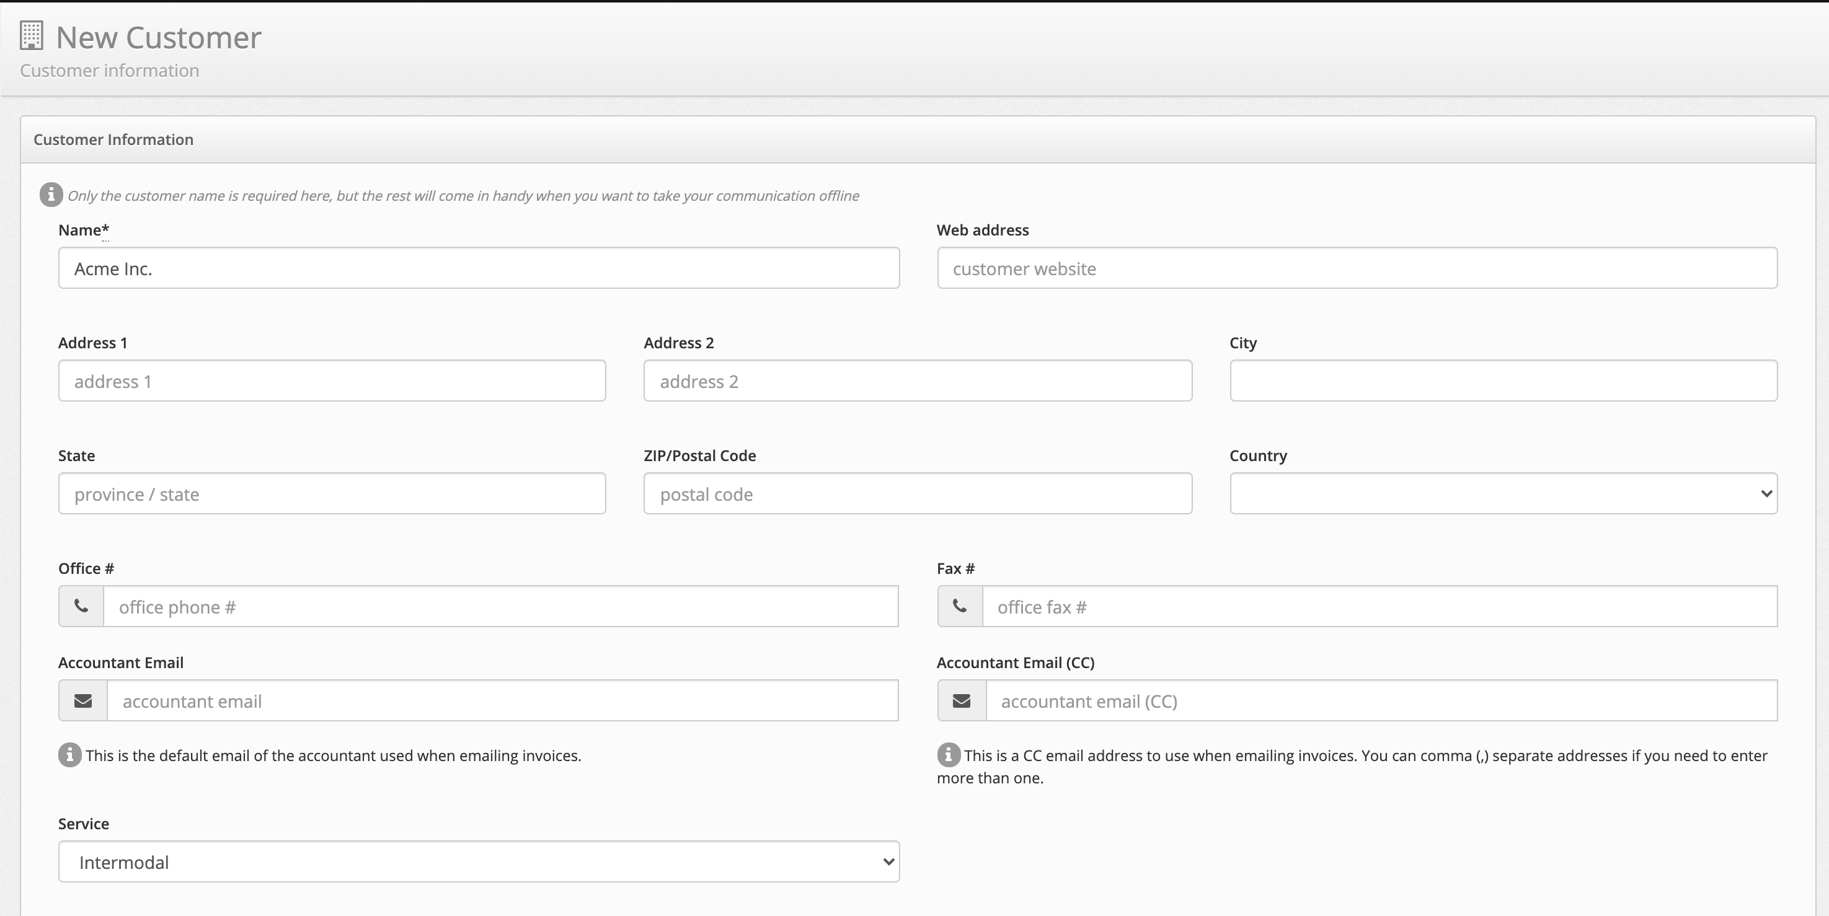
Task: Click the Web address label
Action: 982,230
